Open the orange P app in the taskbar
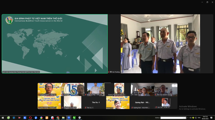The height and width of the screenshot is (120, 215). (47, 118)
